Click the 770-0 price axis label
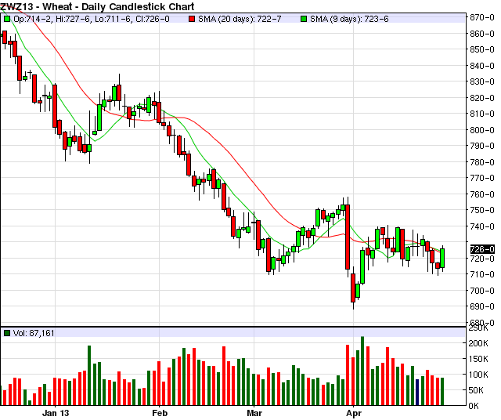Screen dimensions: 501x420 coord(482,178)
